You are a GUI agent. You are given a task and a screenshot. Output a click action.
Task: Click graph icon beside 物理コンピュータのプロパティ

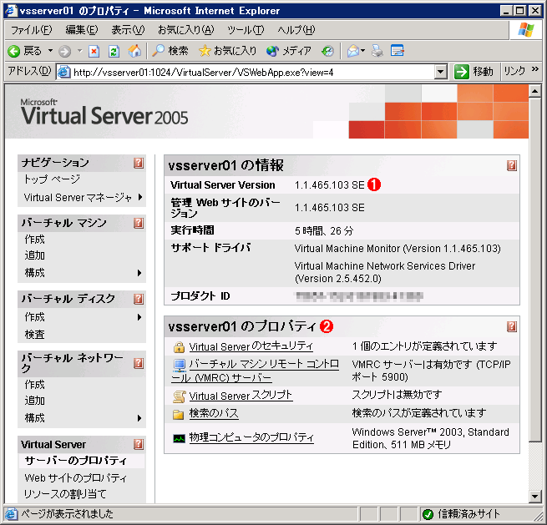(180, 438)
